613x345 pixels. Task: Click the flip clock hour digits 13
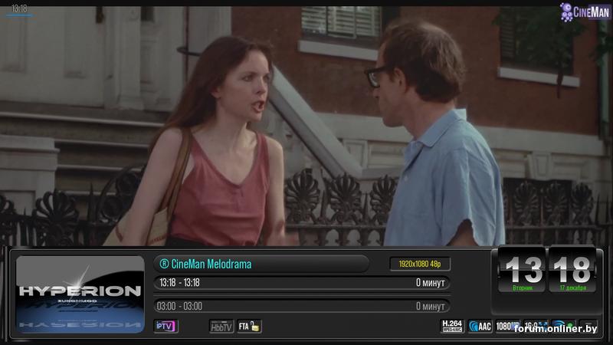pyautogui.click(x=523, y=270)
